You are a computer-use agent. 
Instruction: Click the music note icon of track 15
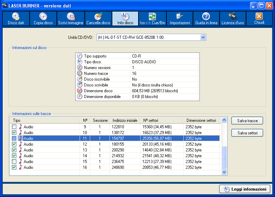point(20,161)
